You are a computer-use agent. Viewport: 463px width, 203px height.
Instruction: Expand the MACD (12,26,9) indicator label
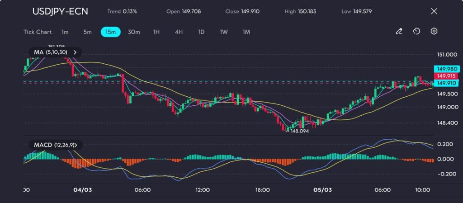pos(55,145)
